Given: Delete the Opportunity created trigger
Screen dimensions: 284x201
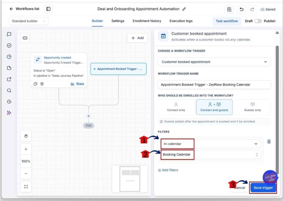Looking at the screenshot, I should click(x=42, y=84).
